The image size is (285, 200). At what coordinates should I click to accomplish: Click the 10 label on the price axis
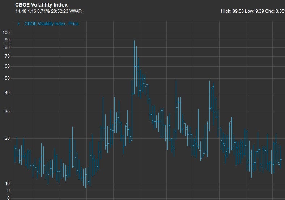[x=7, y=184]
